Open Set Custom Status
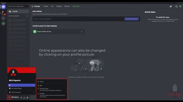183x102 pixels. click(22, 88)
